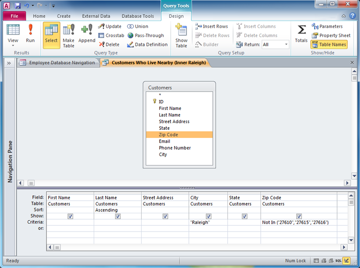The image size is (360, 268).
Task: Open the Property Sheet
Action: pyautogui.click(x=331, y=36)
